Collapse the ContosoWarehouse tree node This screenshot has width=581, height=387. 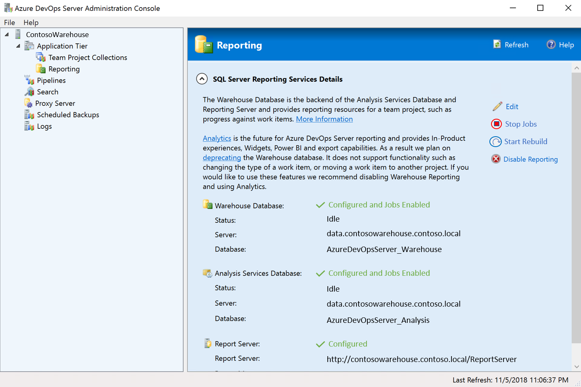point(7,35)
